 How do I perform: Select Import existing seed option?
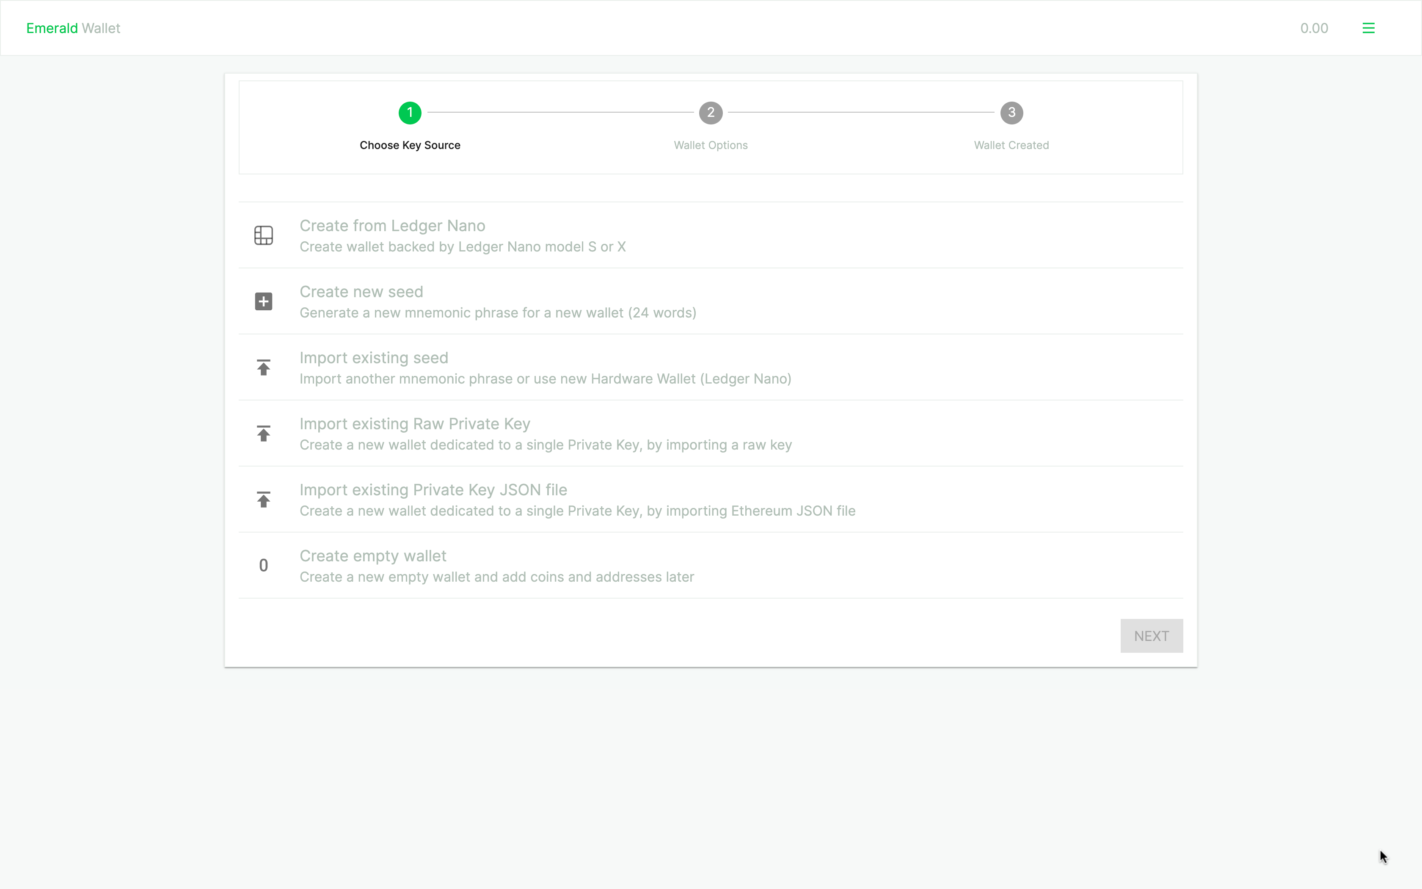coord(711,367)
